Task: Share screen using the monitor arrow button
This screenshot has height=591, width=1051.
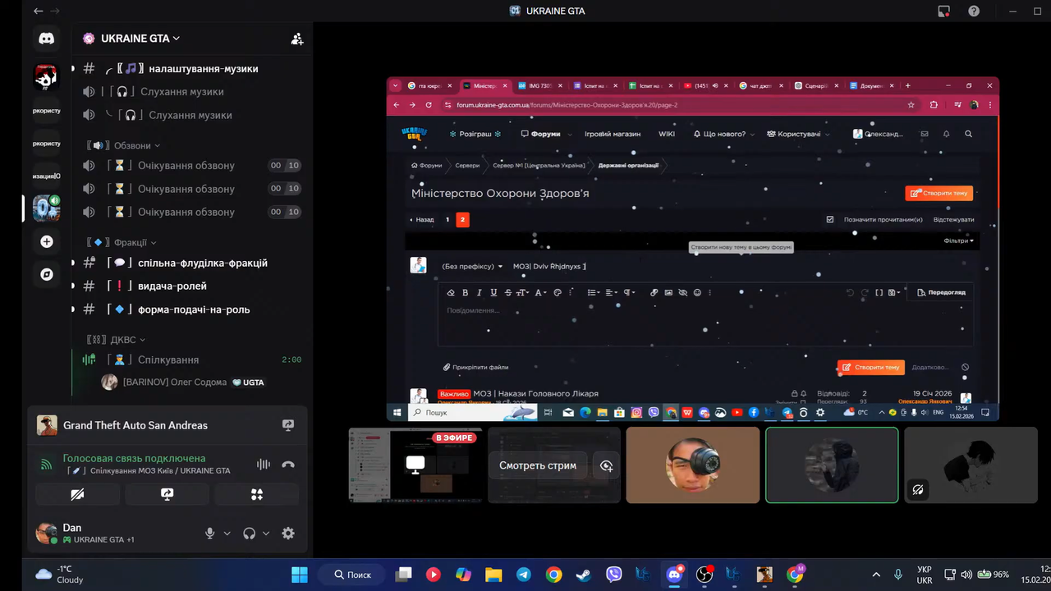Action: pyautogui.click(x=168, y=494)
